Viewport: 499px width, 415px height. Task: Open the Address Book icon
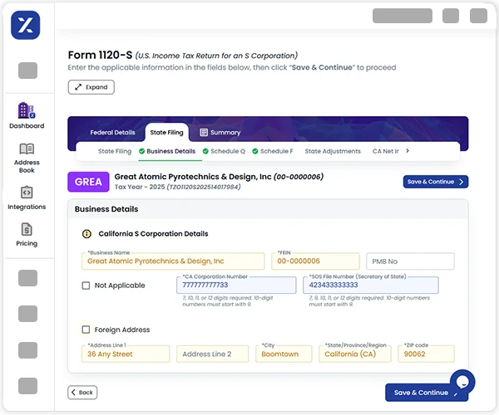27,149
